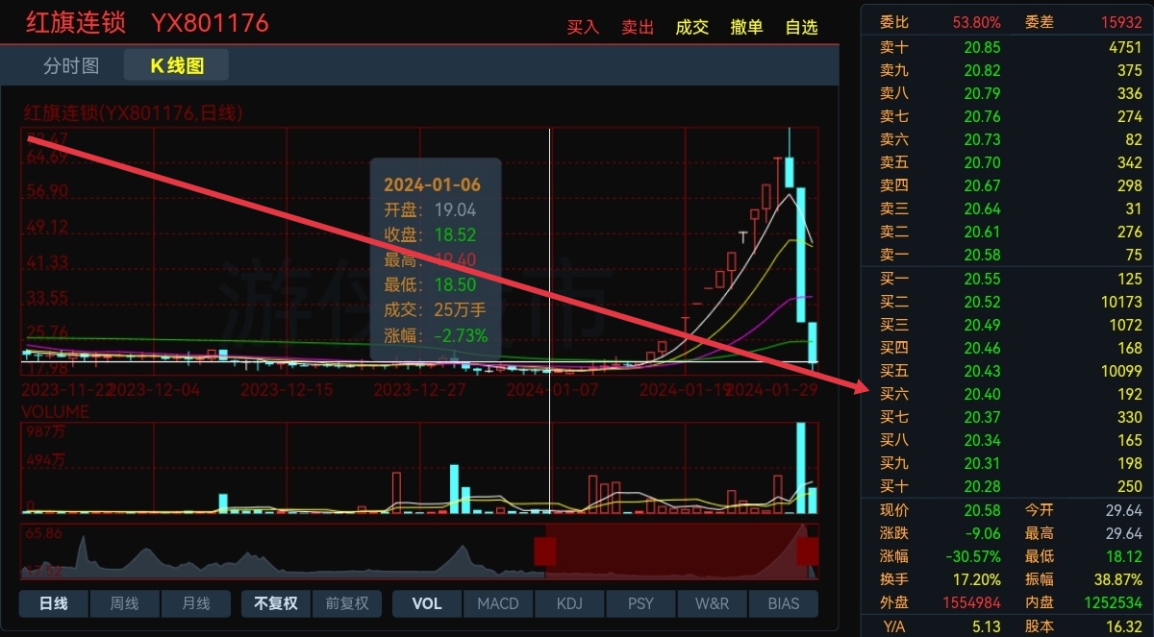
Task: Click the 买入 buy button
Action: (x=583, y=27)
